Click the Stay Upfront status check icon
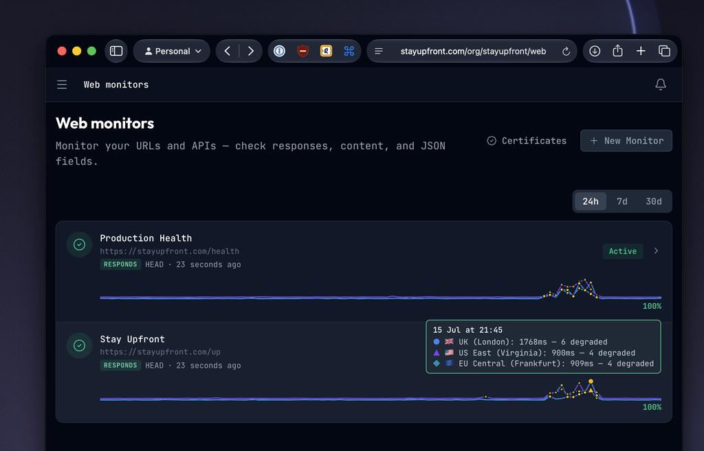This screenshot has width=704, height=451. (x=80, y=345)
